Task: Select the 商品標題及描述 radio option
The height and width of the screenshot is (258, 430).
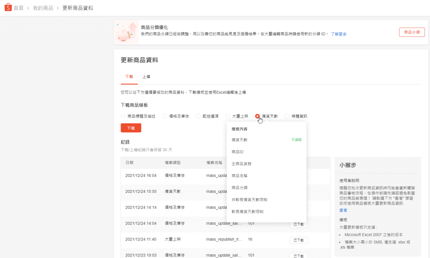Action: tap(123, 116)
